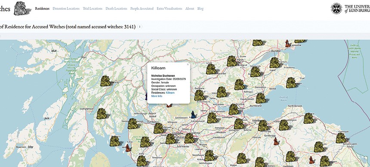This screenshot has height=167, width=370.
Task: Click yellow witch cluster near Dumbarton
Action: click(x=159, y=128)
